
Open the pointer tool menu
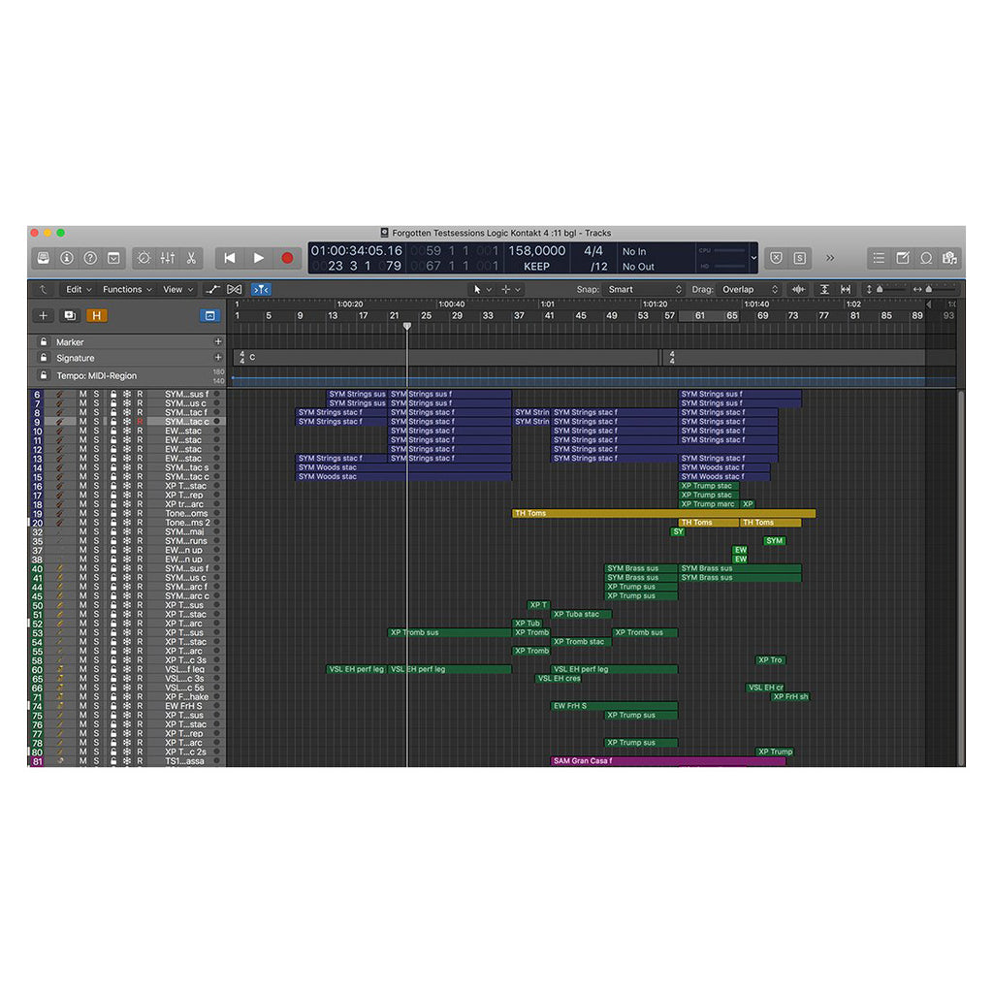483,289
